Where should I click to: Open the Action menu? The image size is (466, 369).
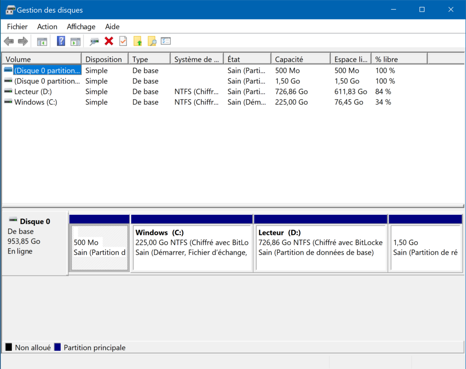pyautogui.click(x=47, y=27)
